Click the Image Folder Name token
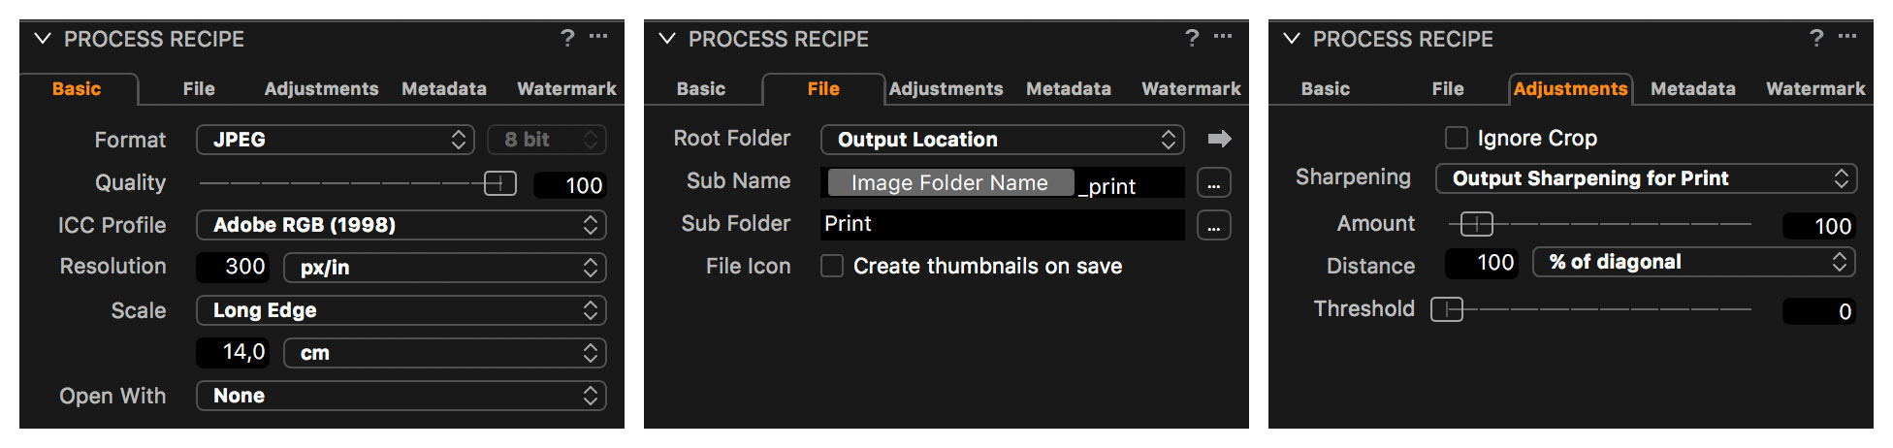This screenshot has height=448, width=1893. point(949,182)
